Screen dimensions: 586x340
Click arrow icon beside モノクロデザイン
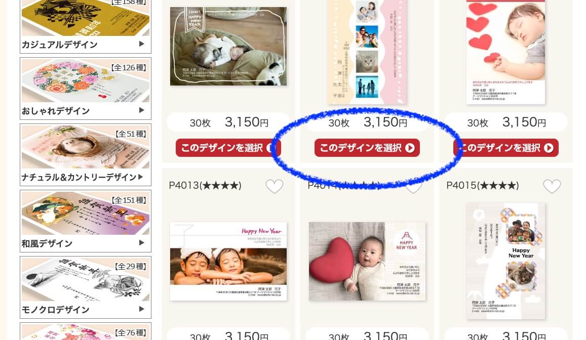click(x=142, y=309)
